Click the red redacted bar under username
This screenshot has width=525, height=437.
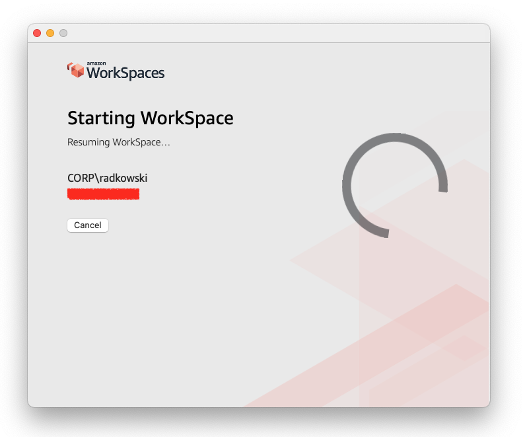tap(103, 194)
